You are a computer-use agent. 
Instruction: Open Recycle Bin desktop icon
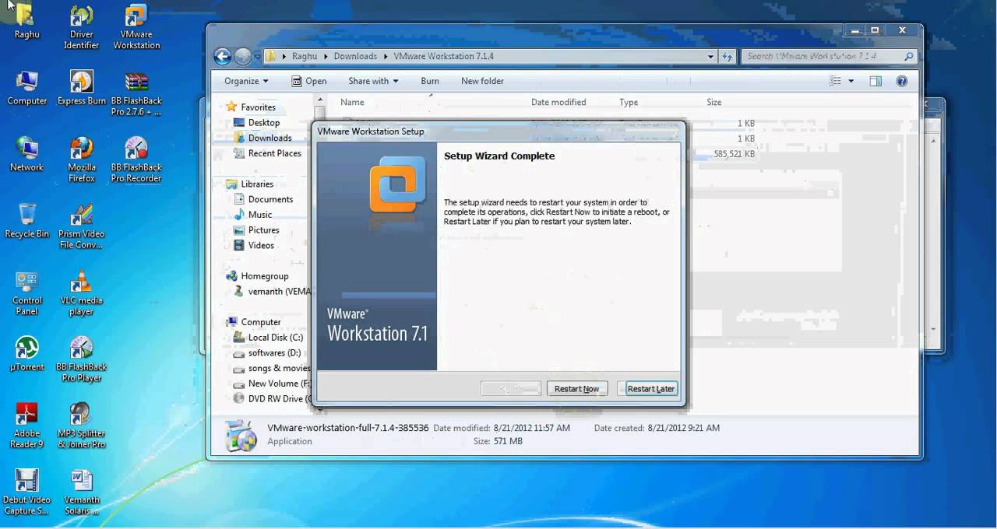pyautogui.click(x=26, y=221)
